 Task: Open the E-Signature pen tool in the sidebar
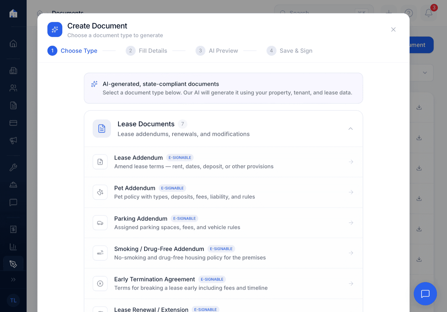tap(13, 263)
